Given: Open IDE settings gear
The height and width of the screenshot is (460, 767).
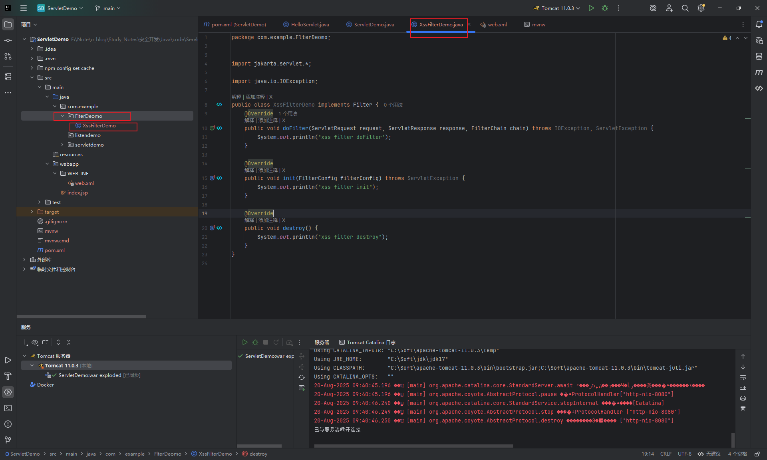Looking at the screenshot, I should pos(701,8).
